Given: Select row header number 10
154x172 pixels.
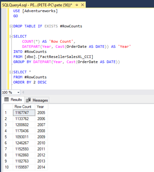Looking at the screenshot, I should (x=8, y=167).
